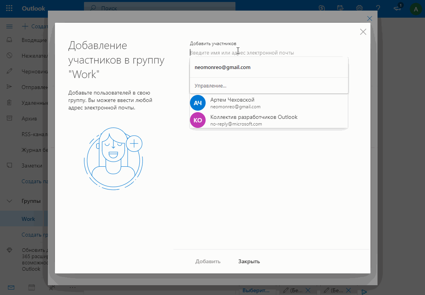425x295 pixels.
Task: Click the notes sticky icon
Action: click(x=9, y=165)
